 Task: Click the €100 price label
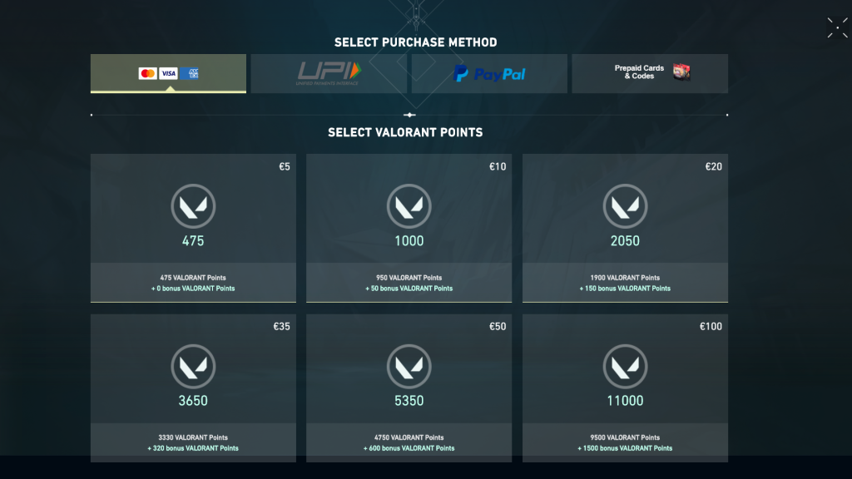711,327
